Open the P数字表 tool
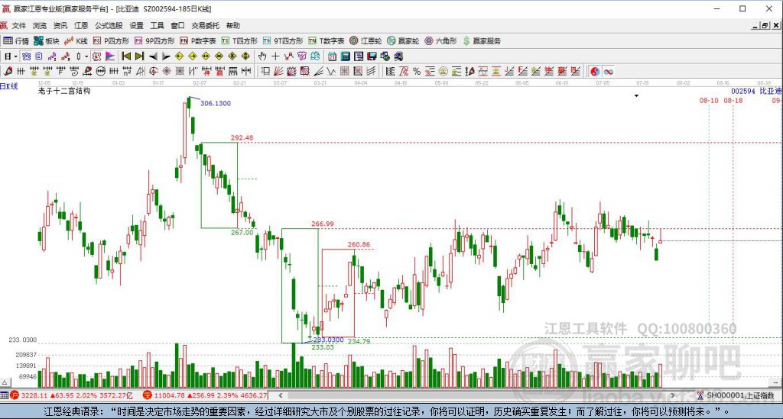Screen dimensions: 783x419 tap(198, 41)
